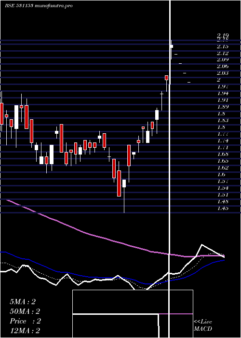Click the latest white candle near 2.15
The image size is (241, 338).
pos(172,46)
